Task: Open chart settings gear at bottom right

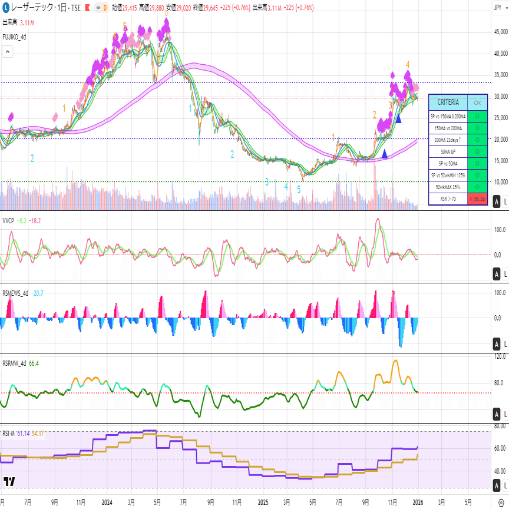Action: tap(501, 503)
